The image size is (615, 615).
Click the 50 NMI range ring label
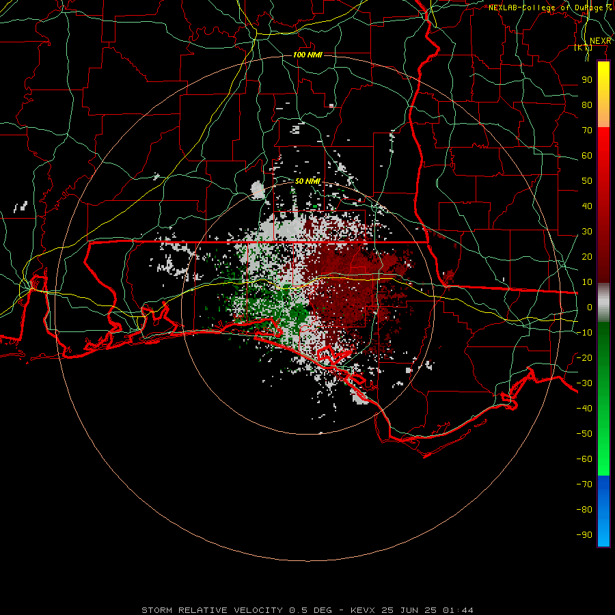(x=308, y=181)
